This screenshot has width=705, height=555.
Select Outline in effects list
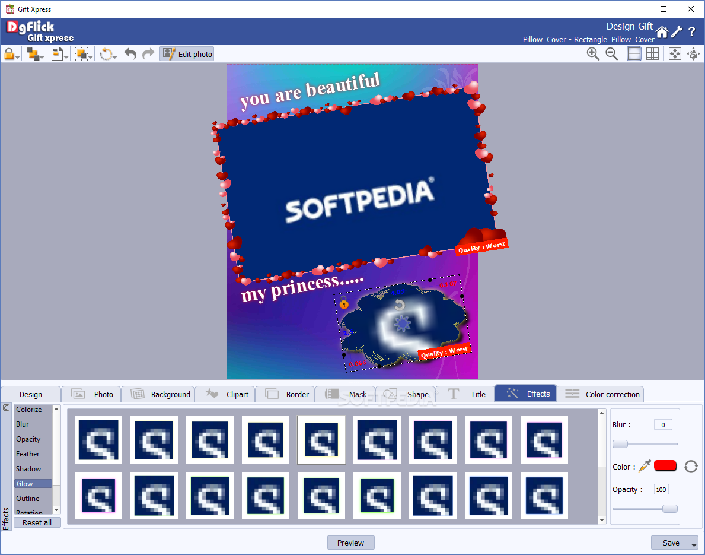tap(27, 499)
